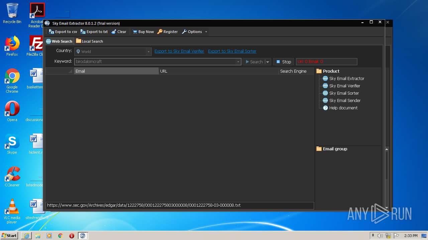Sort results by the Email column header
Viewport: 428px width, 240px height.
[116, 71]
